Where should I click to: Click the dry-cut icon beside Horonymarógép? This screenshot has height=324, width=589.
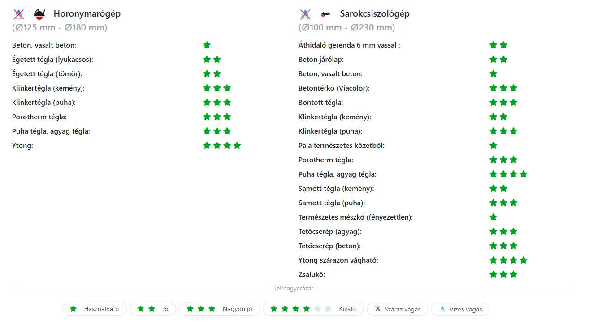(x=18, y=14)
